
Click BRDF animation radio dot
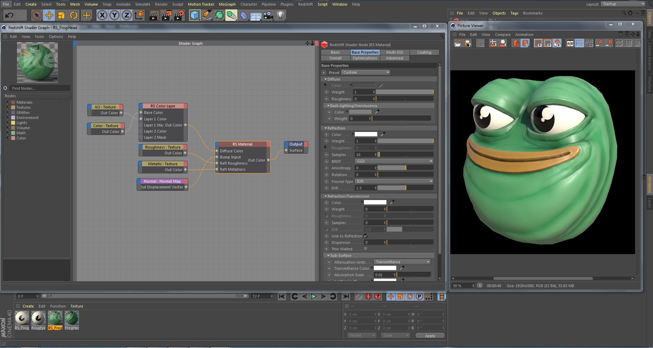pos(327,162)
